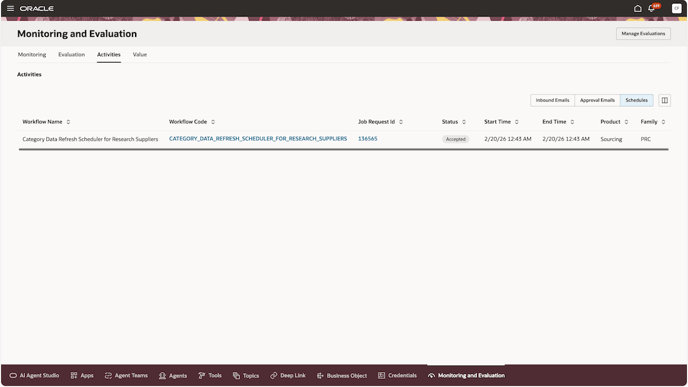This screenshot has width=688, height=387.
Task: Open the notifications bell
Action: (x=652, y=8)
